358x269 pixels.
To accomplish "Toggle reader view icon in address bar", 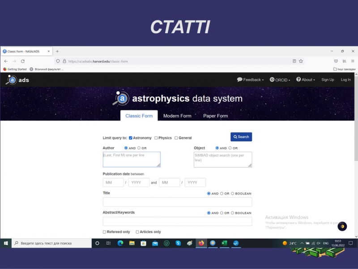I will pos(294,61).
